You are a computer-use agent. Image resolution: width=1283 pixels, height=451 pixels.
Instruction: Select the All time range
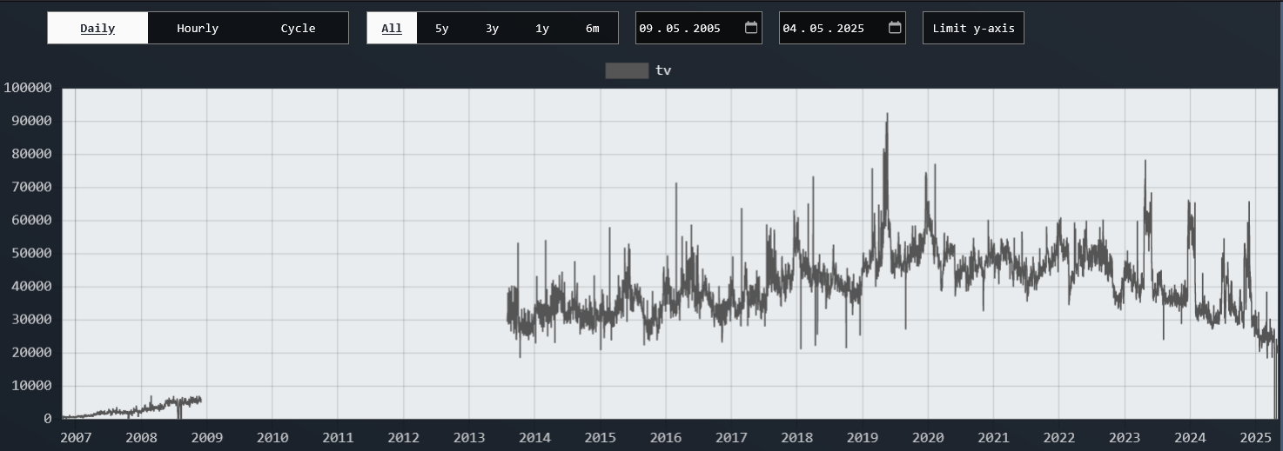(x=392, y=28)
